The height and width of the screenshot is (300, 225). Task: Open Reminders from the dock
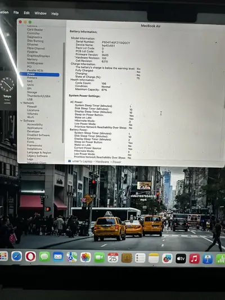pyautogui.click(x=140, y=258)
